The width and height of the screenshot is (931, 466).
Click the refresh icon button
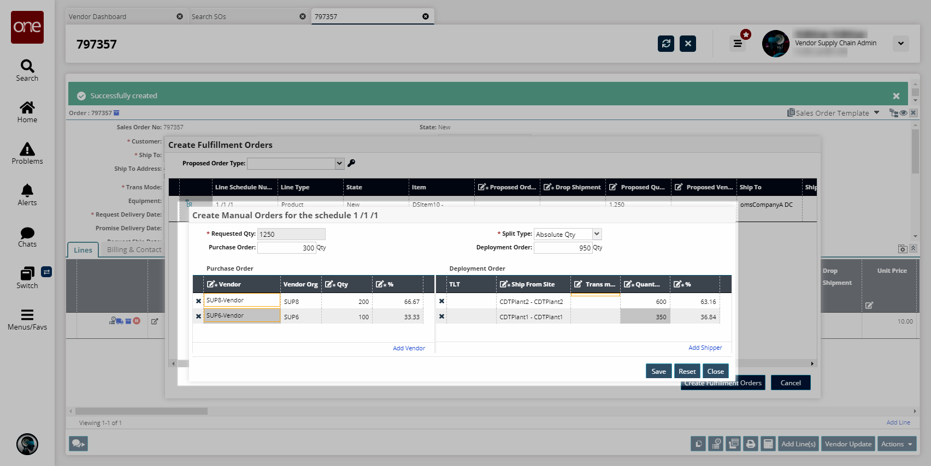tap(665, 44)
